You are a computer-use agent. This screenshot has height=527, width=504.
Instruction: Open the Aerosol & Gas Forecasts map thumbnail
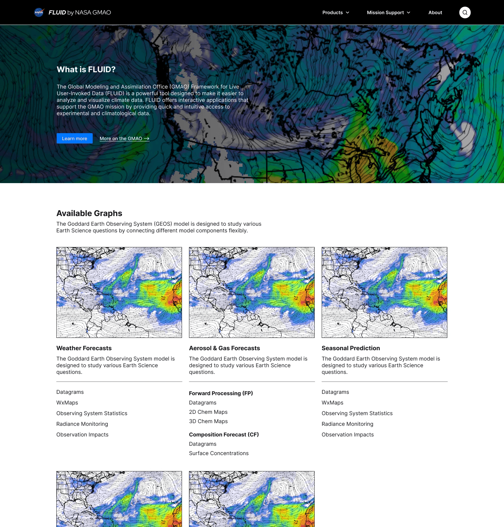pos(252,292)
